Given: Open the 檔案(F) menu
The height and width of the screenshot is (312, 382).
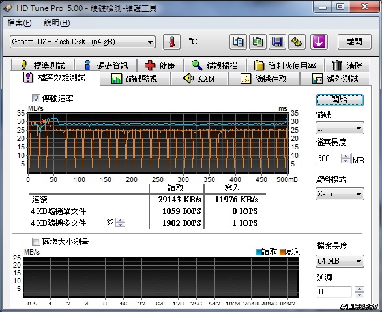Looking at the screenshot, I should [20, 23].
